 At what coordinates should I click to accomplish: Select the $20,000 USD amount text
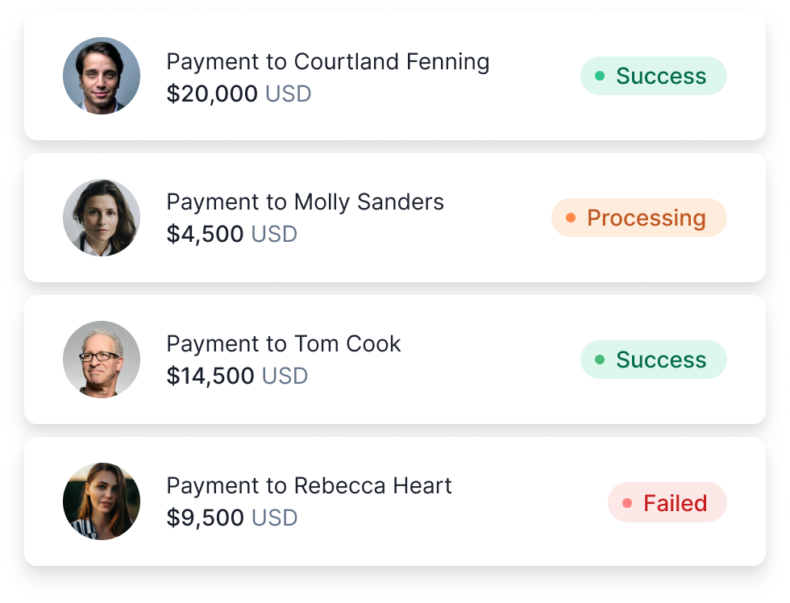(x=239, y=94)
